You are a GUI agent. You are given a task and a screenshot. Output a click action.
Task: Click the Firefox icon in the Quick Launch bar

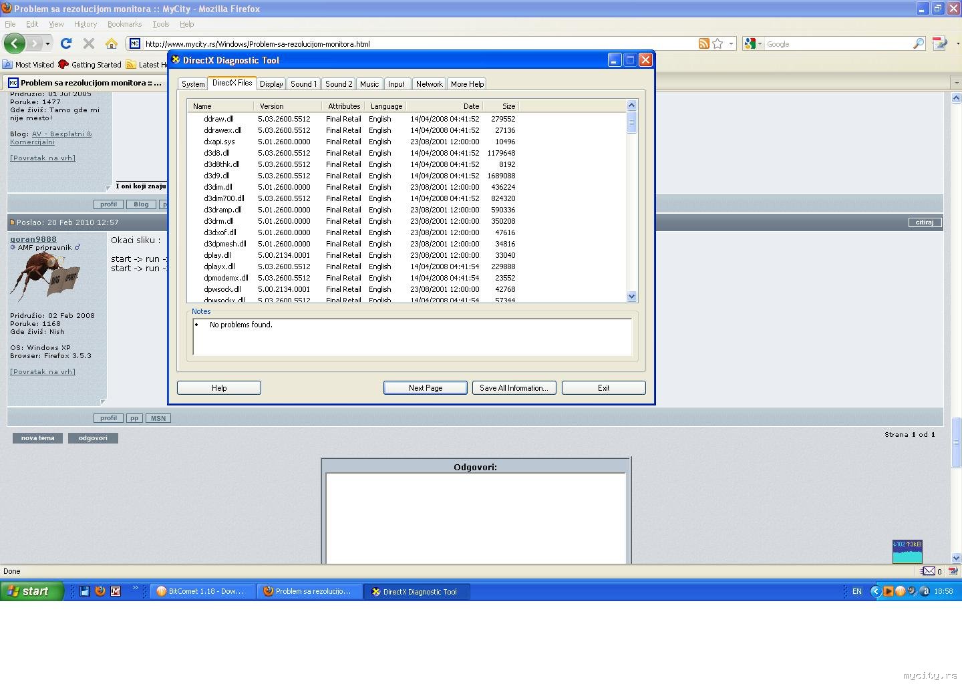pos(100,591)
